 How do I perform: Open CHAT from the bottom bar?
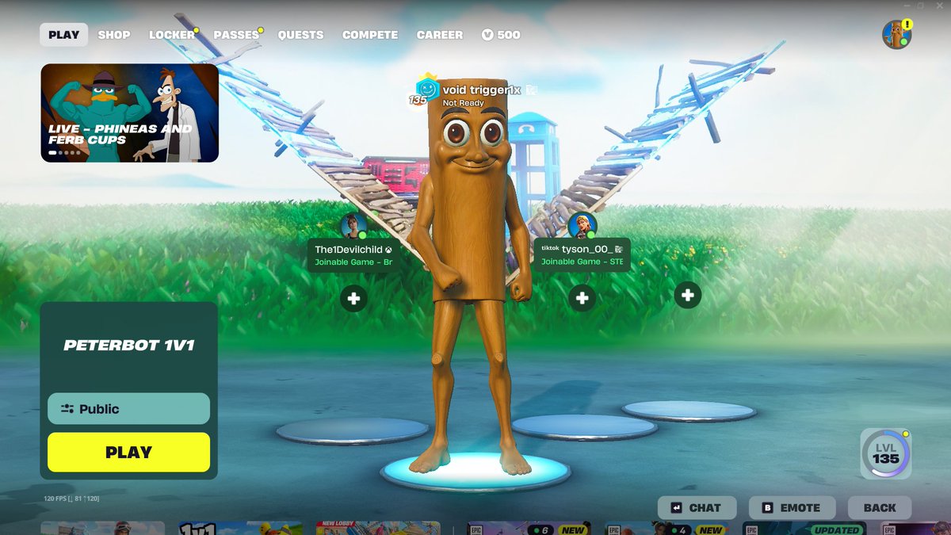pos(697,508)
